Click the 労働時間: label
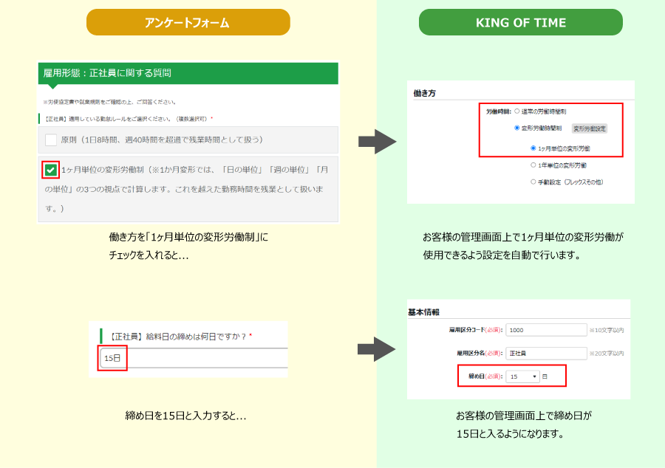665x468 pixels. [498, 111]
